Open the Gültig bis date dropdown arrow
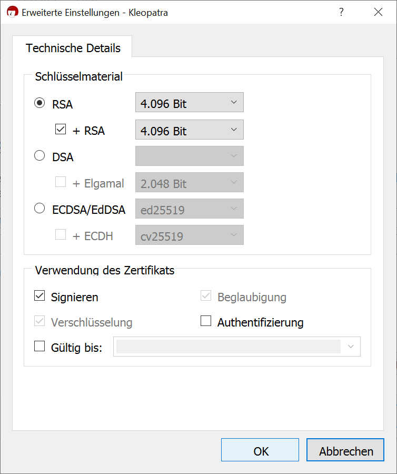Image resolution: width=397 pixels, height=474 pixels. (x=351, y=347)
